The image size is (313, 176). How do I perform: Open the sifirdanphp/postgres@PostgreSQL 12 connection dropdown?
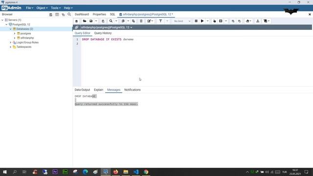pos(107,27)
